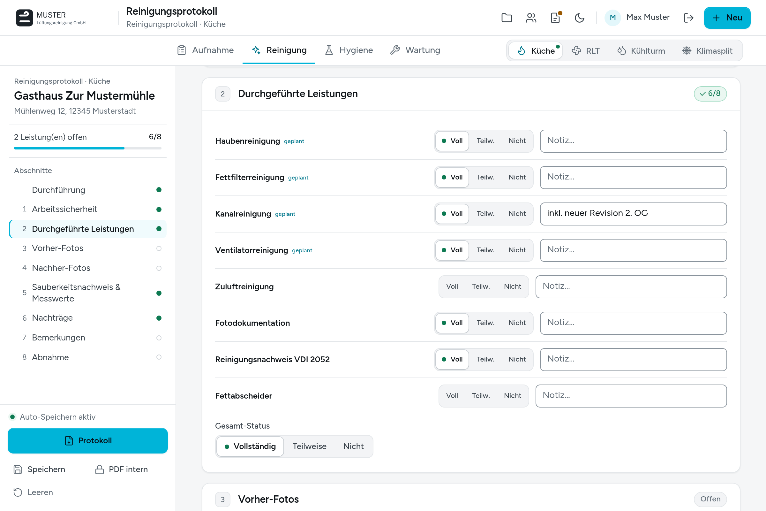Go to Arbeitssicherheit section
This screenshot has width=766, height=511.
tap(87, 209)
